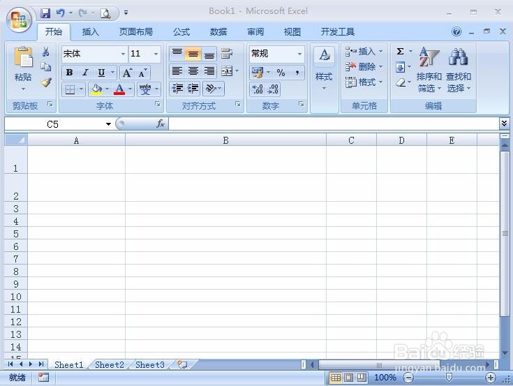Open the Sheet2 worksheet tab
513x386 pixels.
point(110,365)
